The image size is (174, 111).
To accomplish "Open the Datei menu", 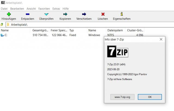I will point(4,9).
